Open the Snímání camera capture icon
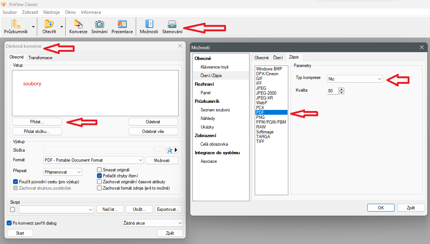This screenshot has width=430, height=244. click(x=99, y=24)
